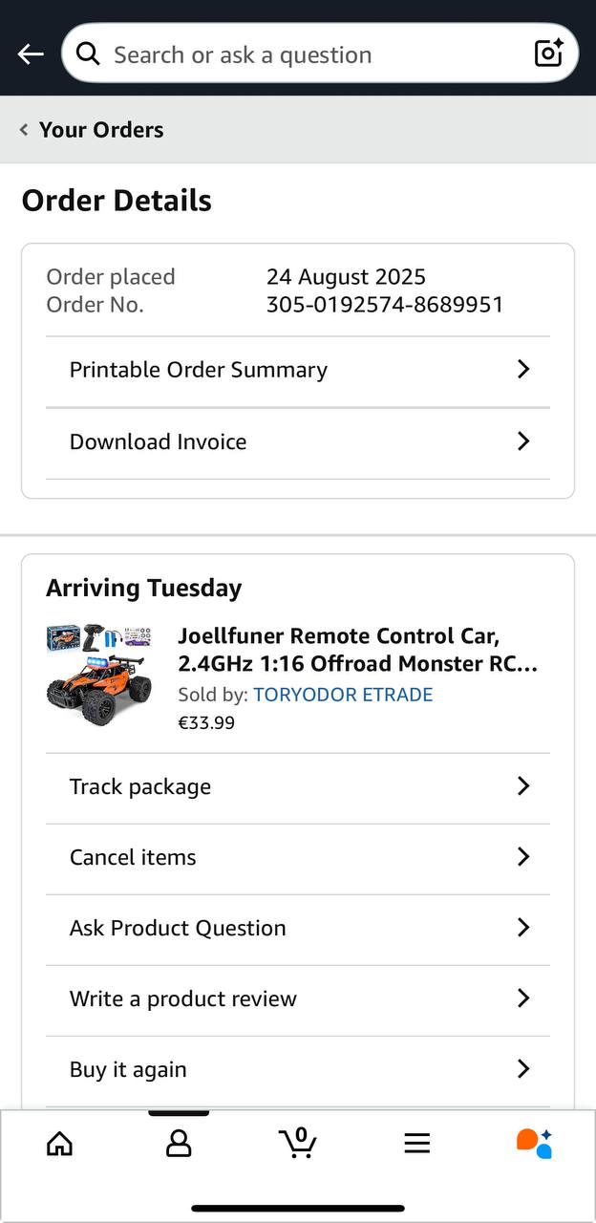Expand Printable Order Summary chevron
The image size is (596, 1223).
[x=522, y=370]
